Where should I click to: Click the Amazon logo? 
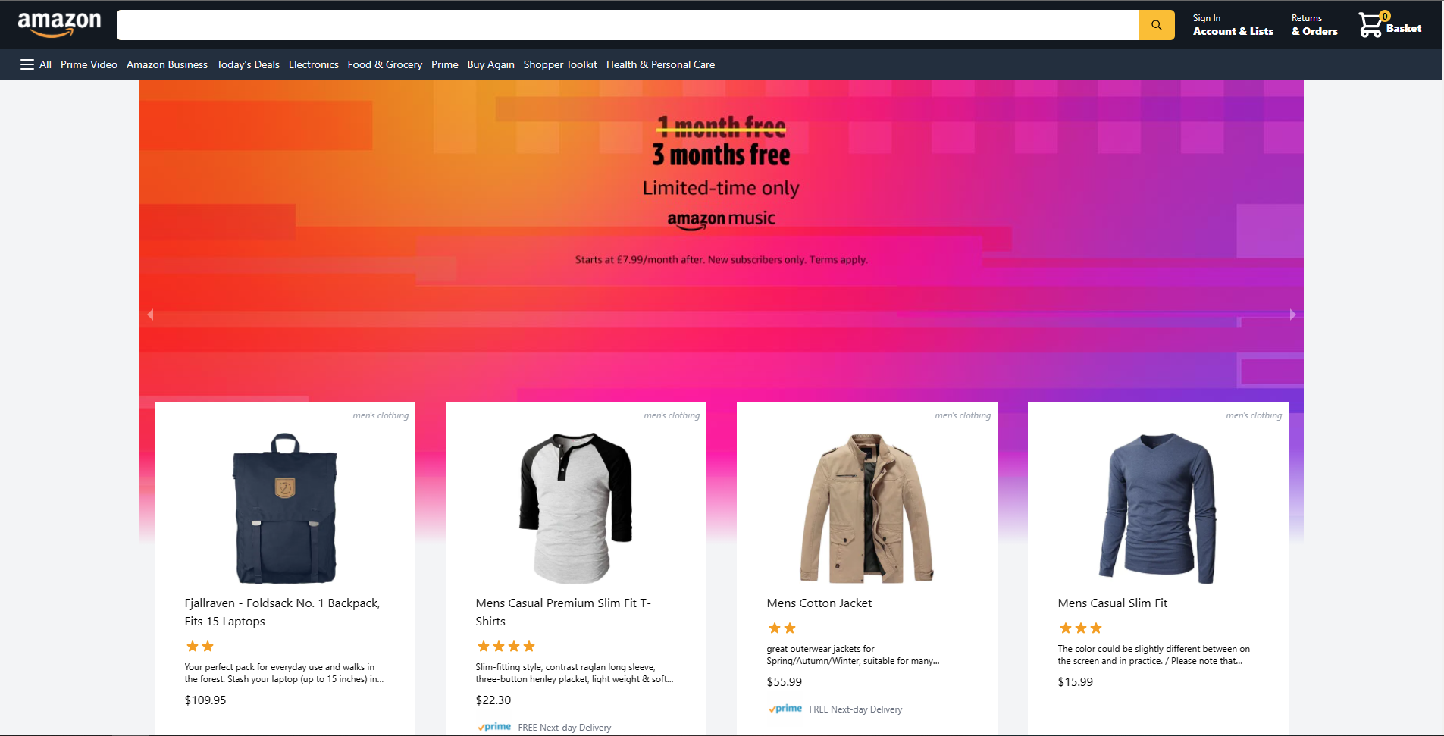(x=59, y=24)
